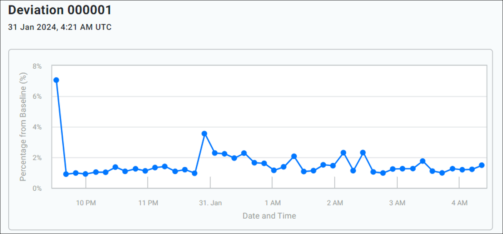The width and height of the screenshot is (503, 234).
Task: Click the Deviation 000001 heading
Action: click(60, 10)
